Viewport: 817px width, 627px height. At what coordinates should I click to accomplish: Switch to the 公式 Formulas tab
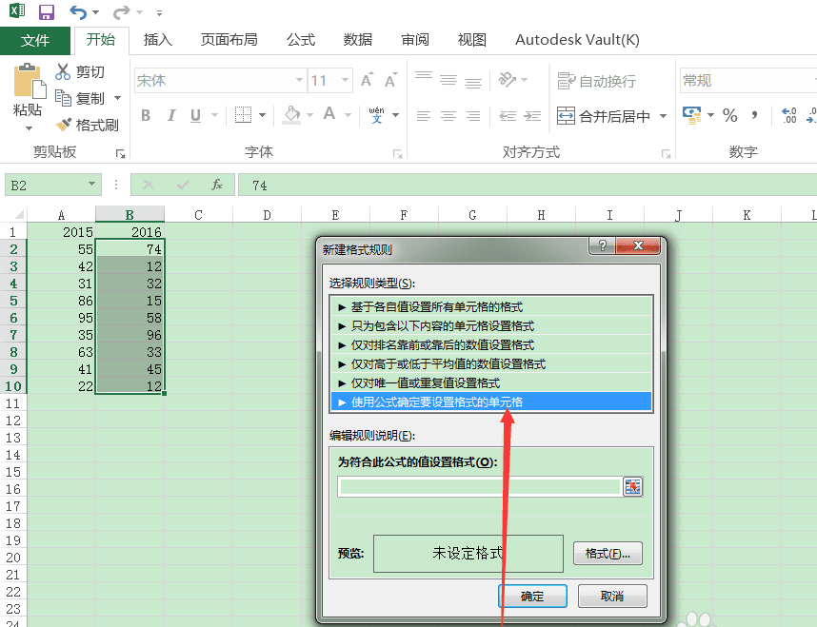coord(301,40)
